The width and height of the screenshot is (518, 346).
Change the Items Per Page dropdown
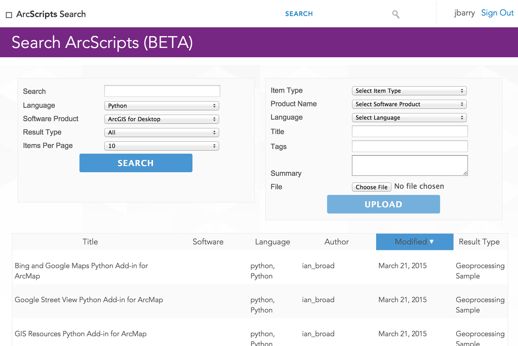[162, 146]
